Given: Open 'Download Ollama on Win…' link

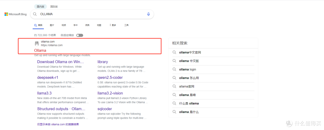Looking at the screenshot, I should pos(61,62).
